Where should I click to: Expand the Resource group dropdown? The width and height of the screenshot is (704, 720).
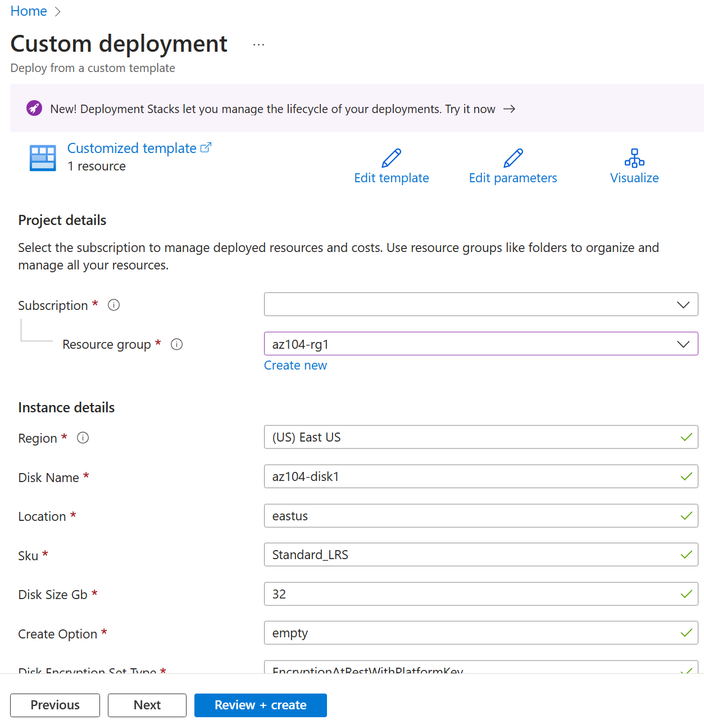click(x=480, y=344)
